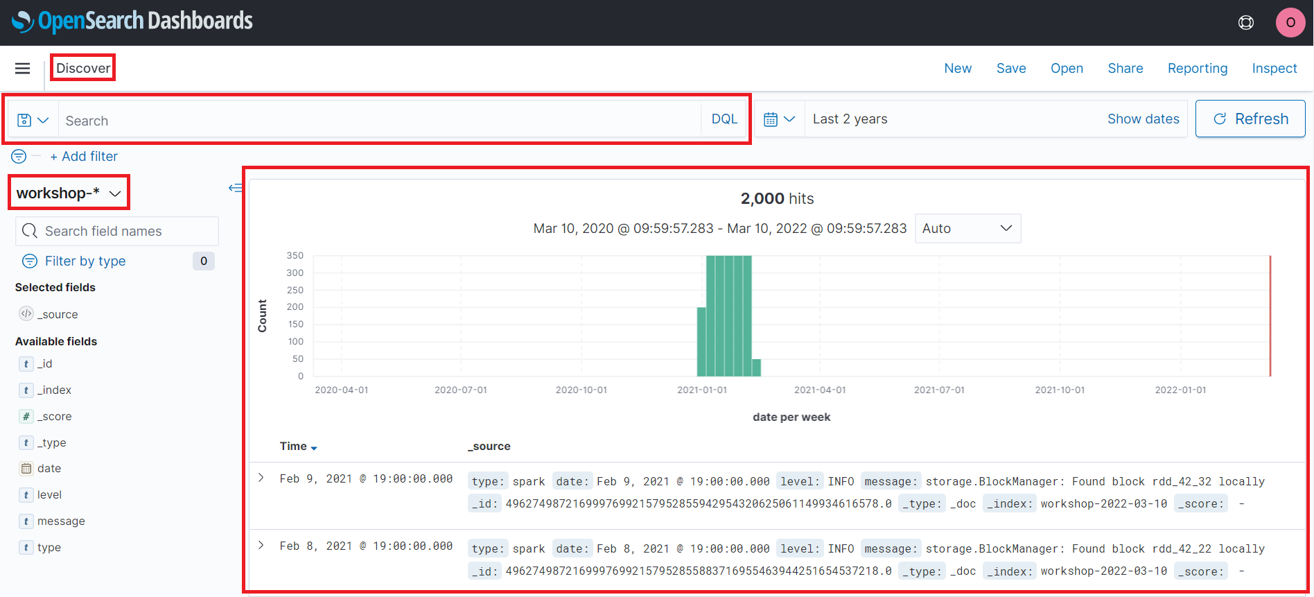Open the workshop-* index pattern dropdown

[69, 193]
